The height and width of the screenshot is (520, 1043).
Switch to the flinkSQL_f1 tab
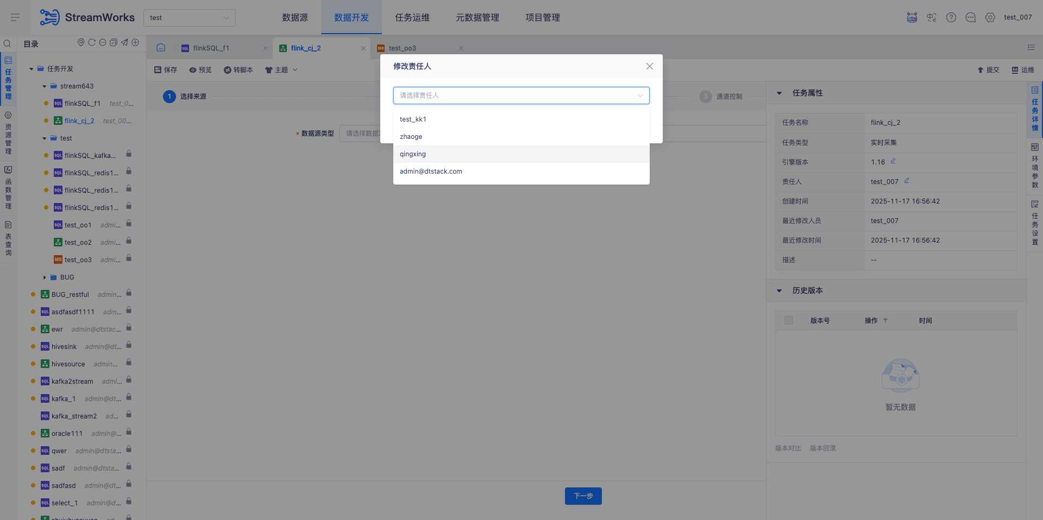tap(211, 48)
